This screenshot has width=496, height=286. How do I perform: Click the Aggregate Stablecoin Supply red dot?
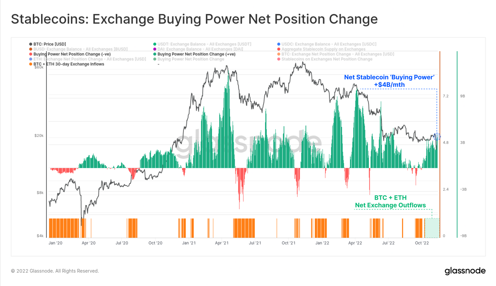pos(279,49)
